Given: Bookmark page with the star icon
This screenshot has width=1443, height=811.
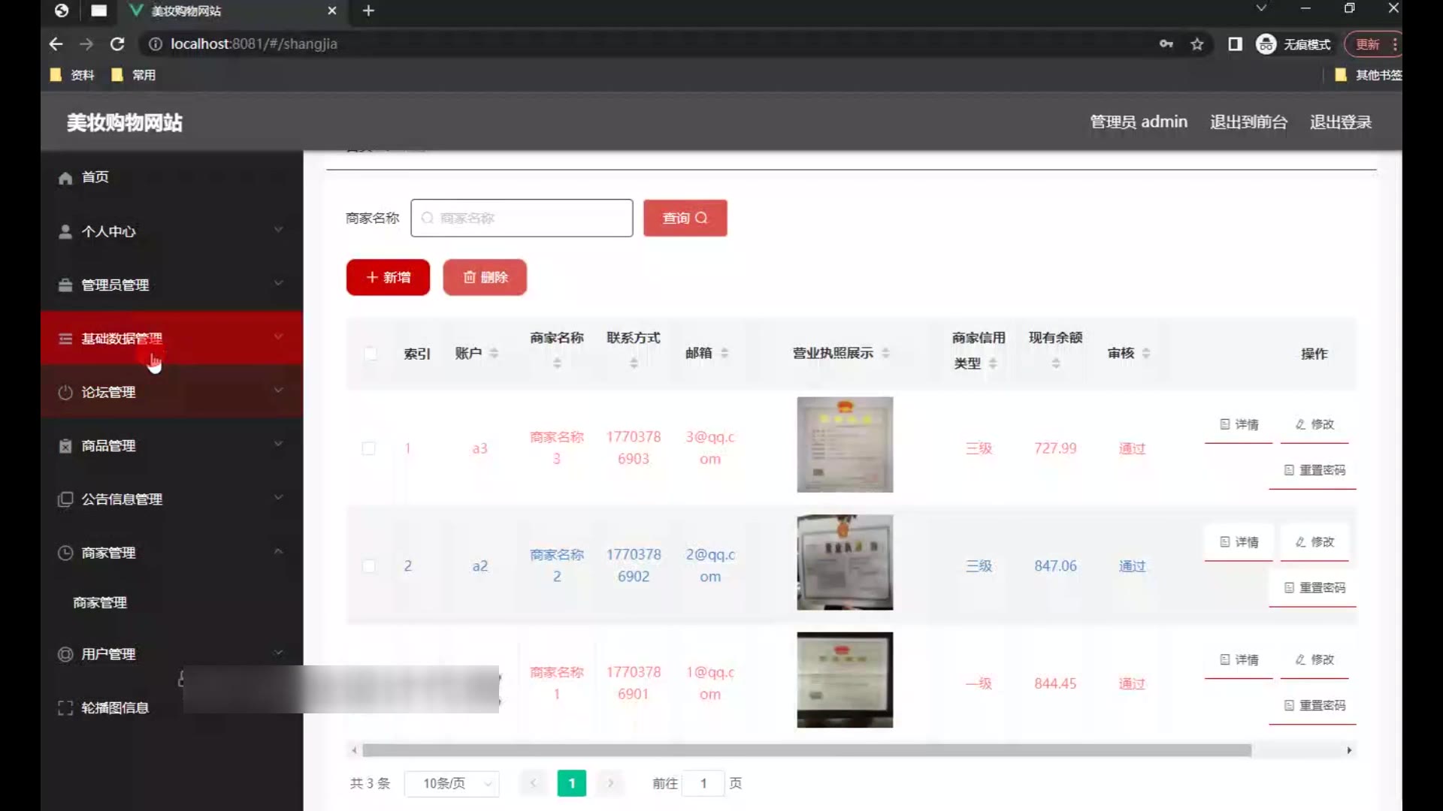Looking at the screenshot, I should click(x=1197, y=44).
